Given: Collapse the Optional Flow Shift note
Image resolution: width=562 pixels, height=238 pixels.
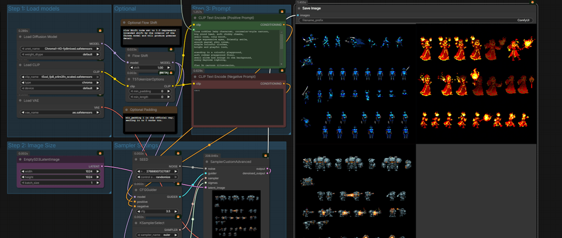Looking at the screenshot, I should [x=124, y=22].
